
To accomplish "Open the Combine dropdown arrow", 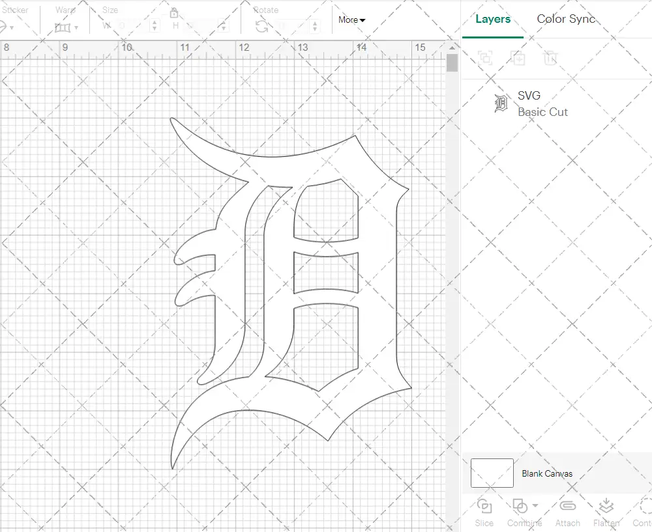I will tap(535, 505).
